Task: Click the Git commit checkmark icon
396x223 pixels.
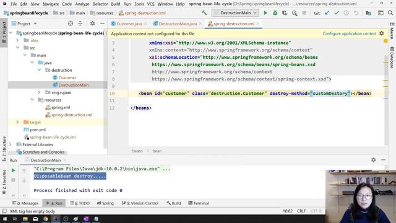Action: (337, 13)
